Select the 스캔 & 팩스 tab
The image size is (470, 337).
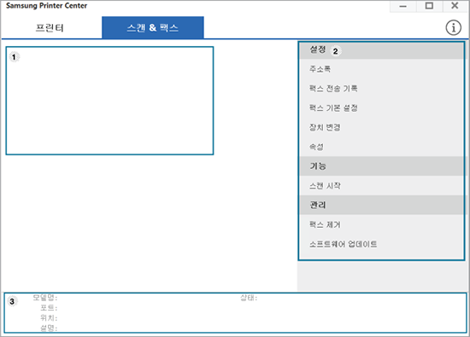point(153,28)
